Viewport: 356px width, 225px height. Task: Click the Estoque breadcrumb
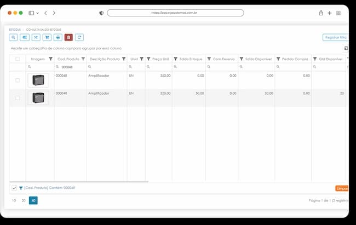tap(15, 30)
